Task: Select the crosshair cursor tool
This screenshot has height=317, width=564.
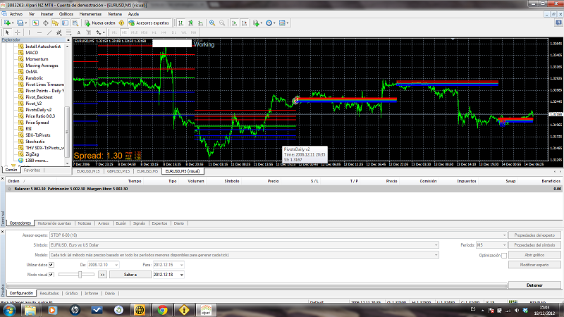Action: coord(17,32)
